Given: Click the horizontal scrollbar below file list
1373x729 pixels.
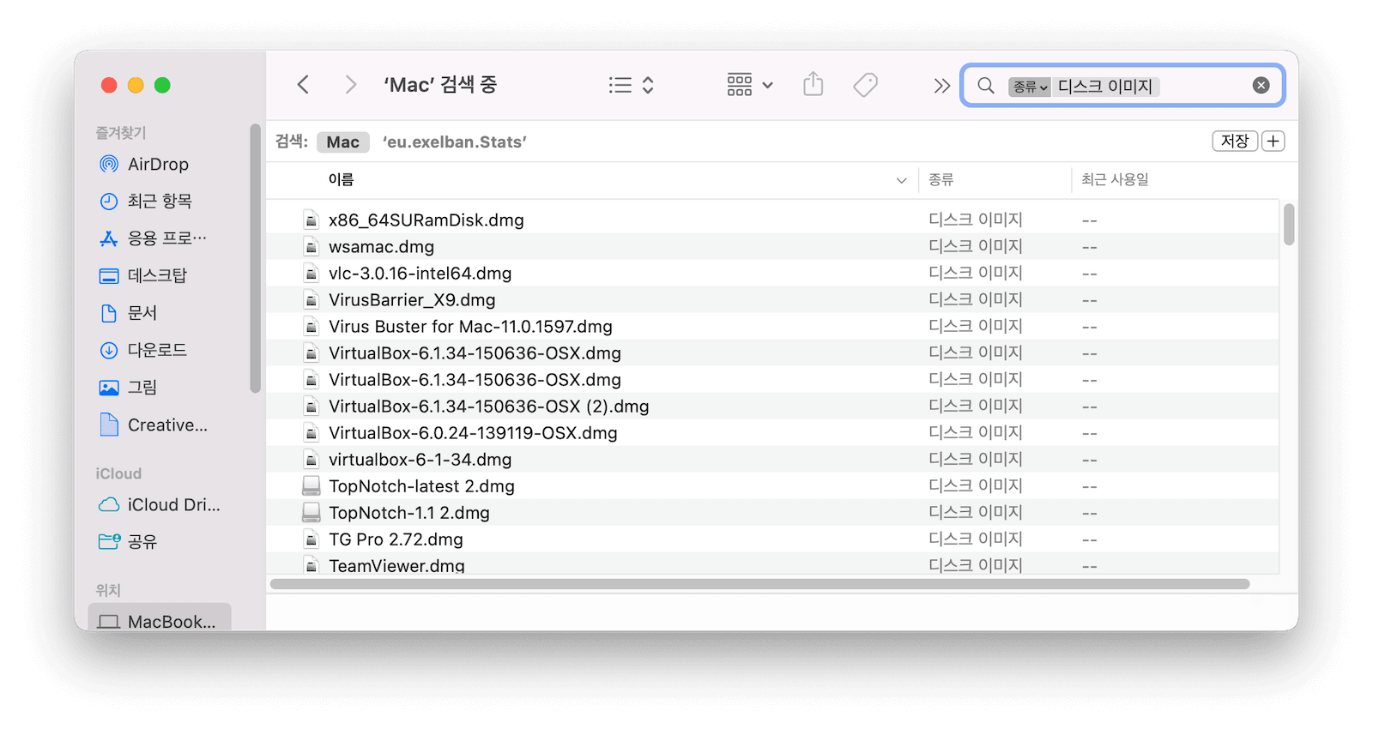Looking at the screenshot, I should 759,584.
